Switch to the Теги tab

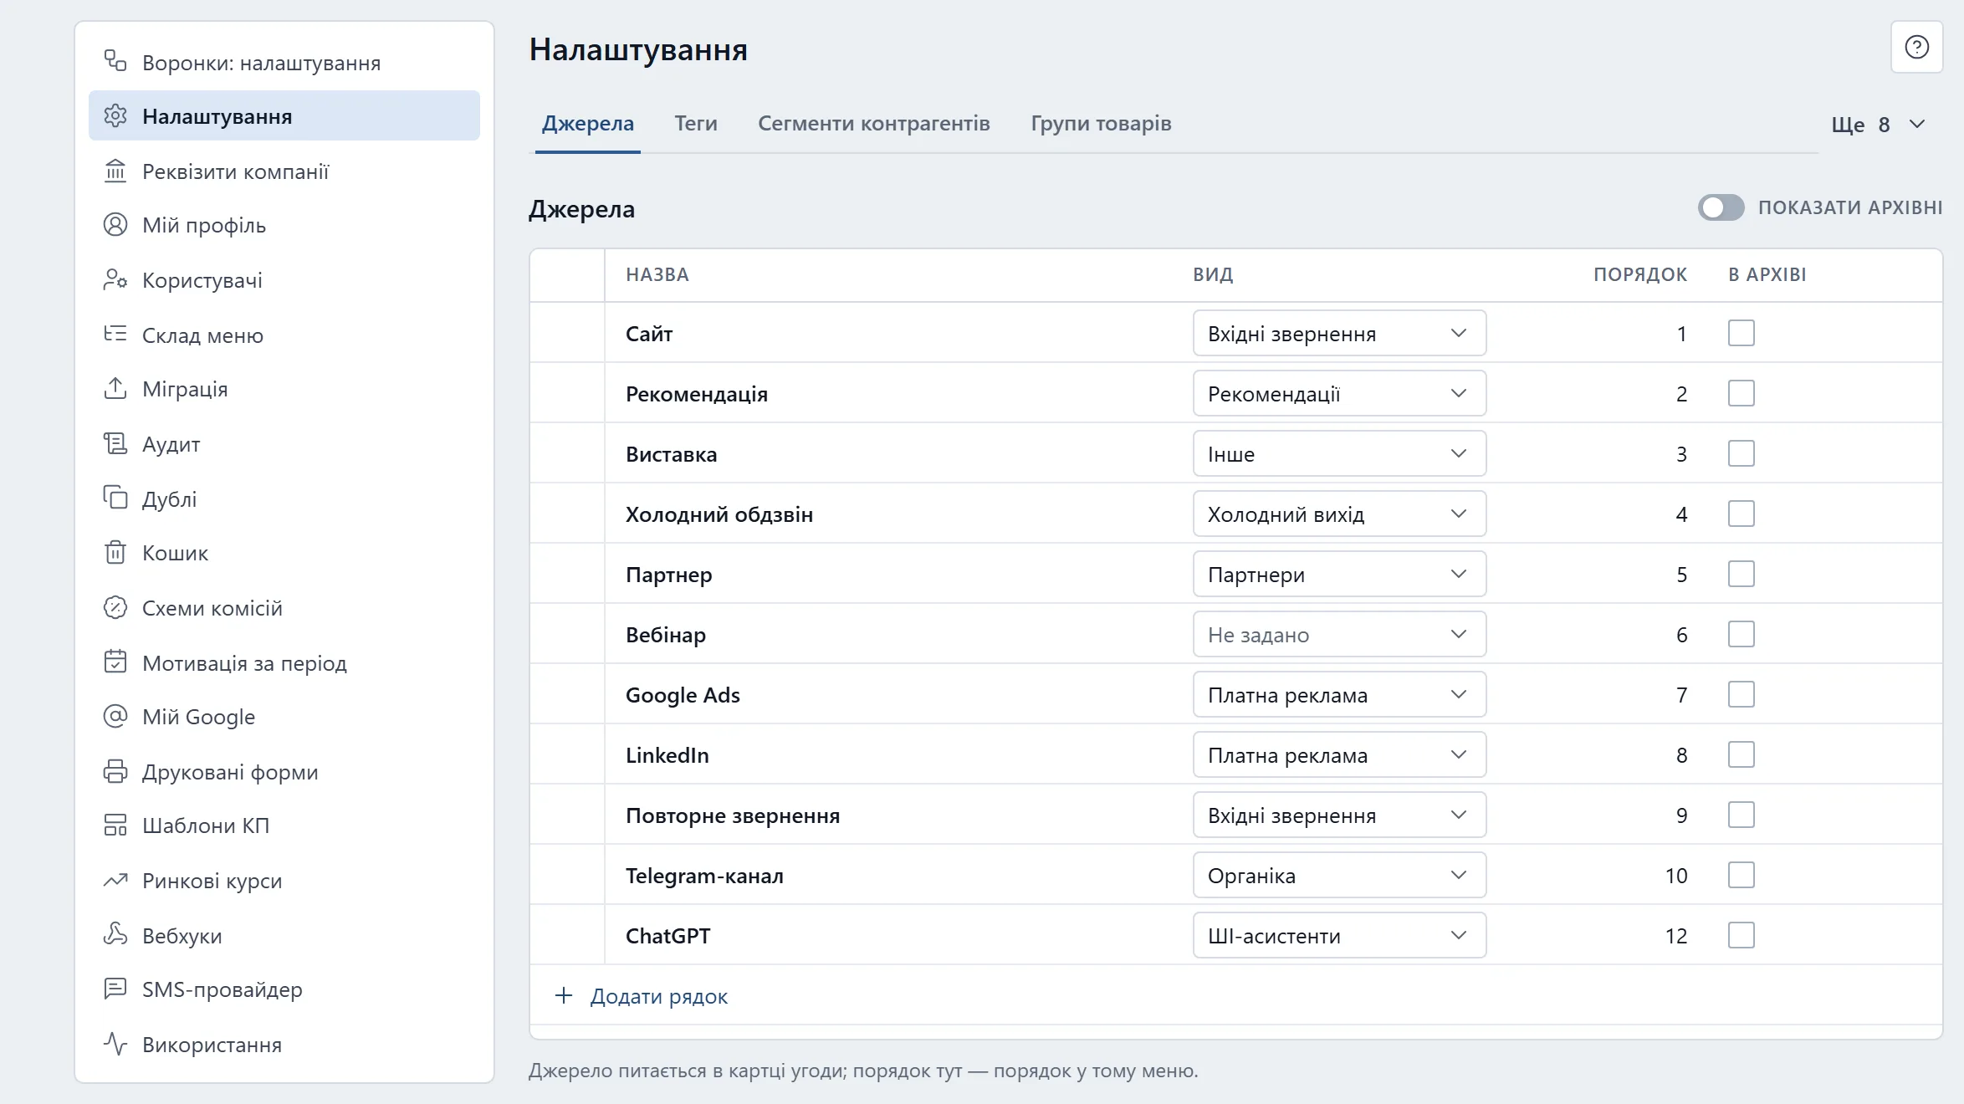point(696,124)
